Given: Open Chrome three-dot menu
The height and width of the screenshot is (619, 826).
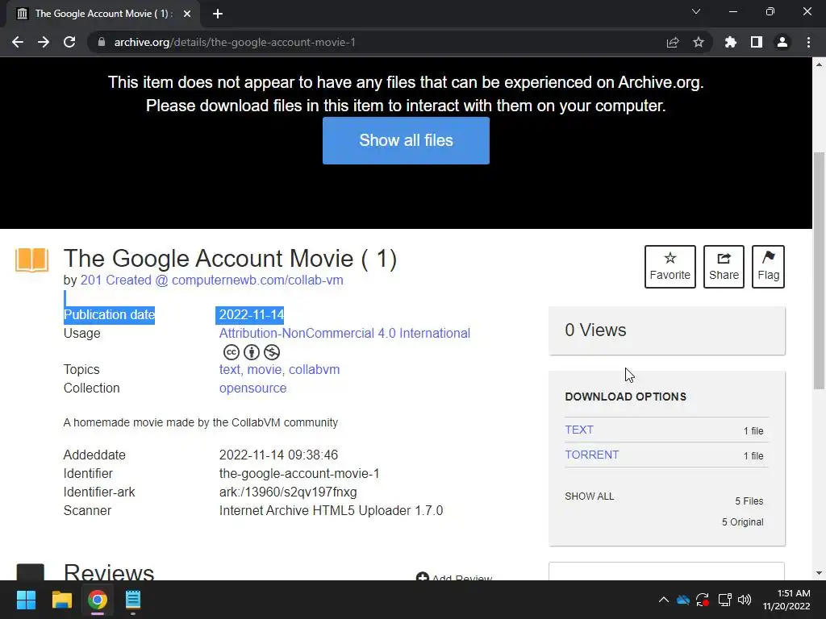Looking at the screenshot, I should click(x=808, y=42).
